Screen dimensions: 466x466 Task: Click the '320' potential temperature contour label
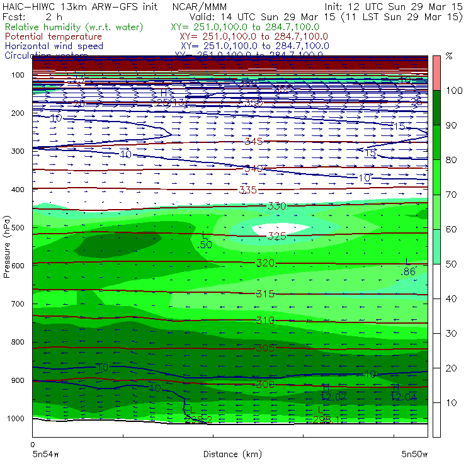265,263
